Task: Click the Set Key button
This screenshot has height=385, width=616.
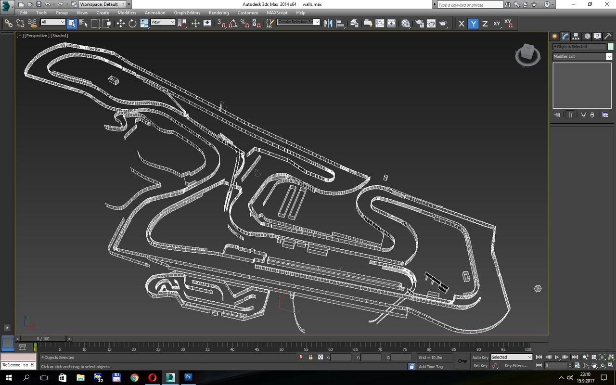Action: 480,365
